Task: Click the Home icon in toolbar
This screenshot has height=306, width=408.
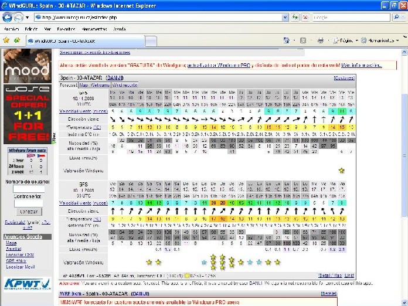Action: 287,40
